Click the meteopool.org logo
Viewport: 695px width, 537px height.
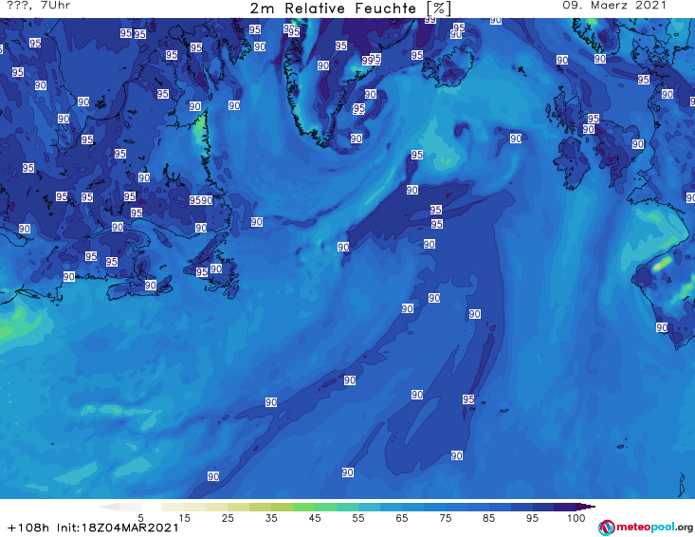pyautogui.click(x=646, y=528)
